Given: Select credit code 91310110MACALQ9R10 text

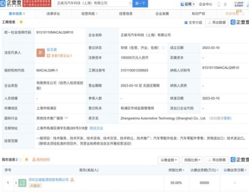Looking at the screenshot, I should [55, 32].
